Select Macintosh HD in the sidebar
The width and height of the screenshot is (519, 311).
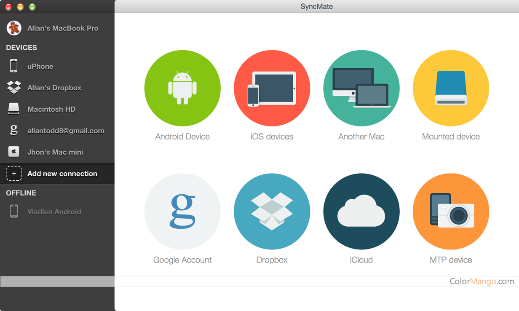coord(57,109)
